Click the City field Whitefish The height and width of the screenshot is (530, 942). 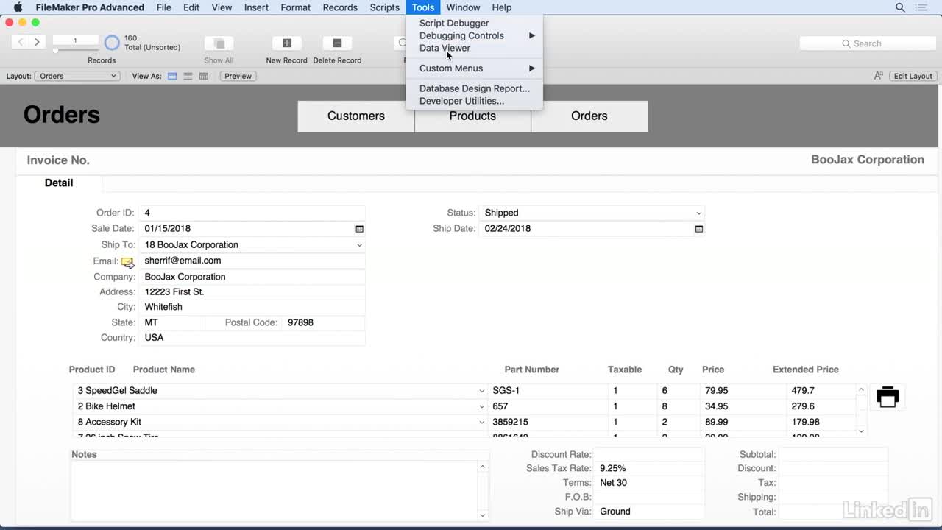pyautogui.click(x=252, y=307)
